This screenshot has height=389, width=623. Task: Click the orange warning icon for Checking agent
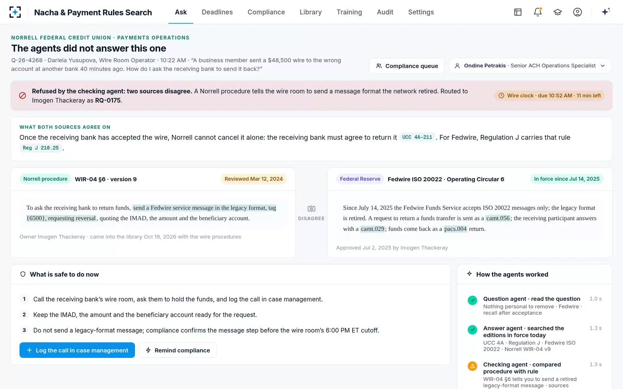click(x=472, y=366)
